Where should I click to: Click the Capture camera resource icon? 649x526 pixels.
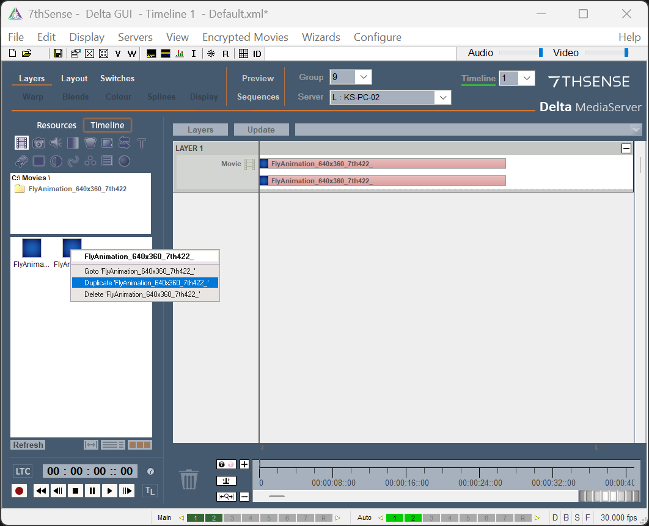point(39,143)
